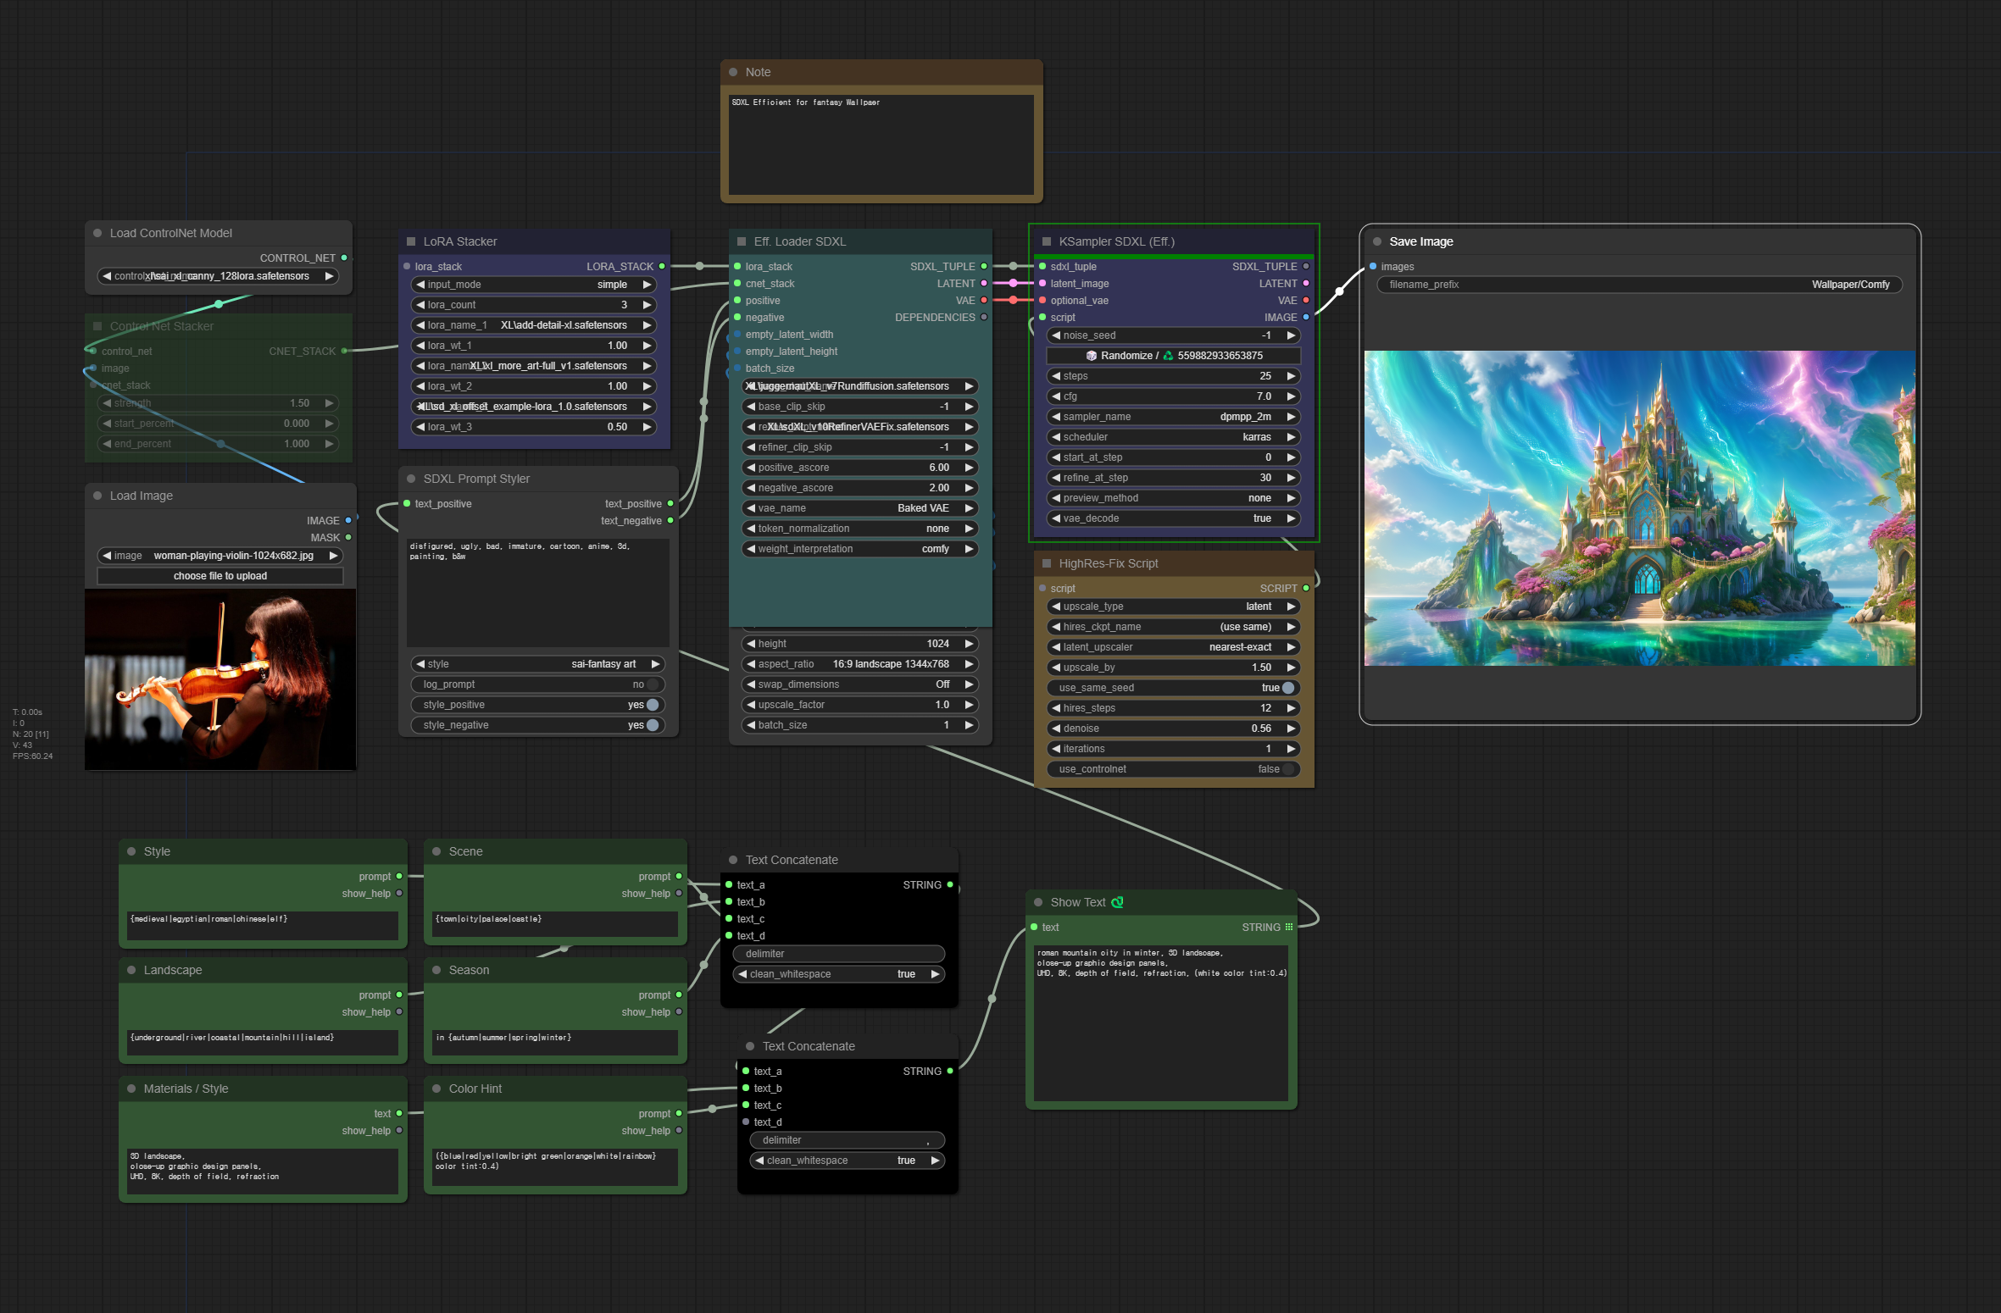Toggle use_same_seed in HighRes-Fix Script
This screenshot has height=1313, width=2001.
click(1288, 688)
